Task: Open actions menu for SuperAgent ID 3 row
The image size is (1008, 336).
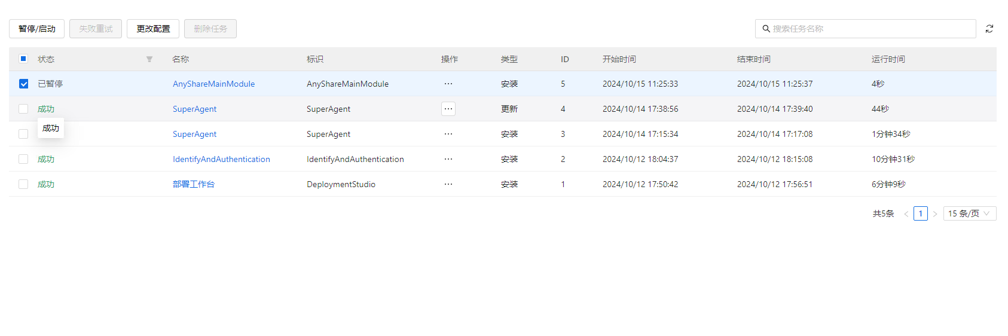Action: 448,134
